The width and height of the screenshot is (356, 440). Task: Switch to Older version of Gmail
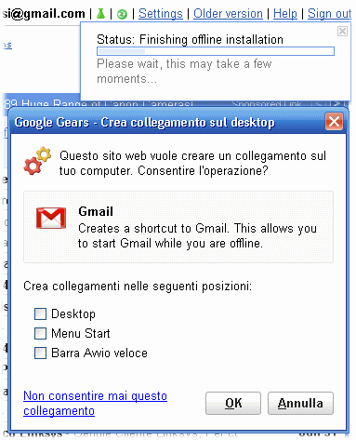228,14
